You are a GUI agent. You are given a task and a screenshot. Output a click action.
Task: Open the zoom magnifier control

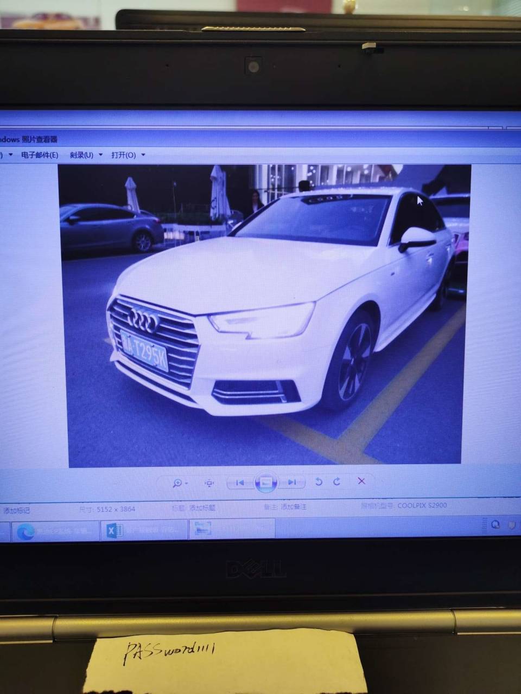[x=180, y=483]
